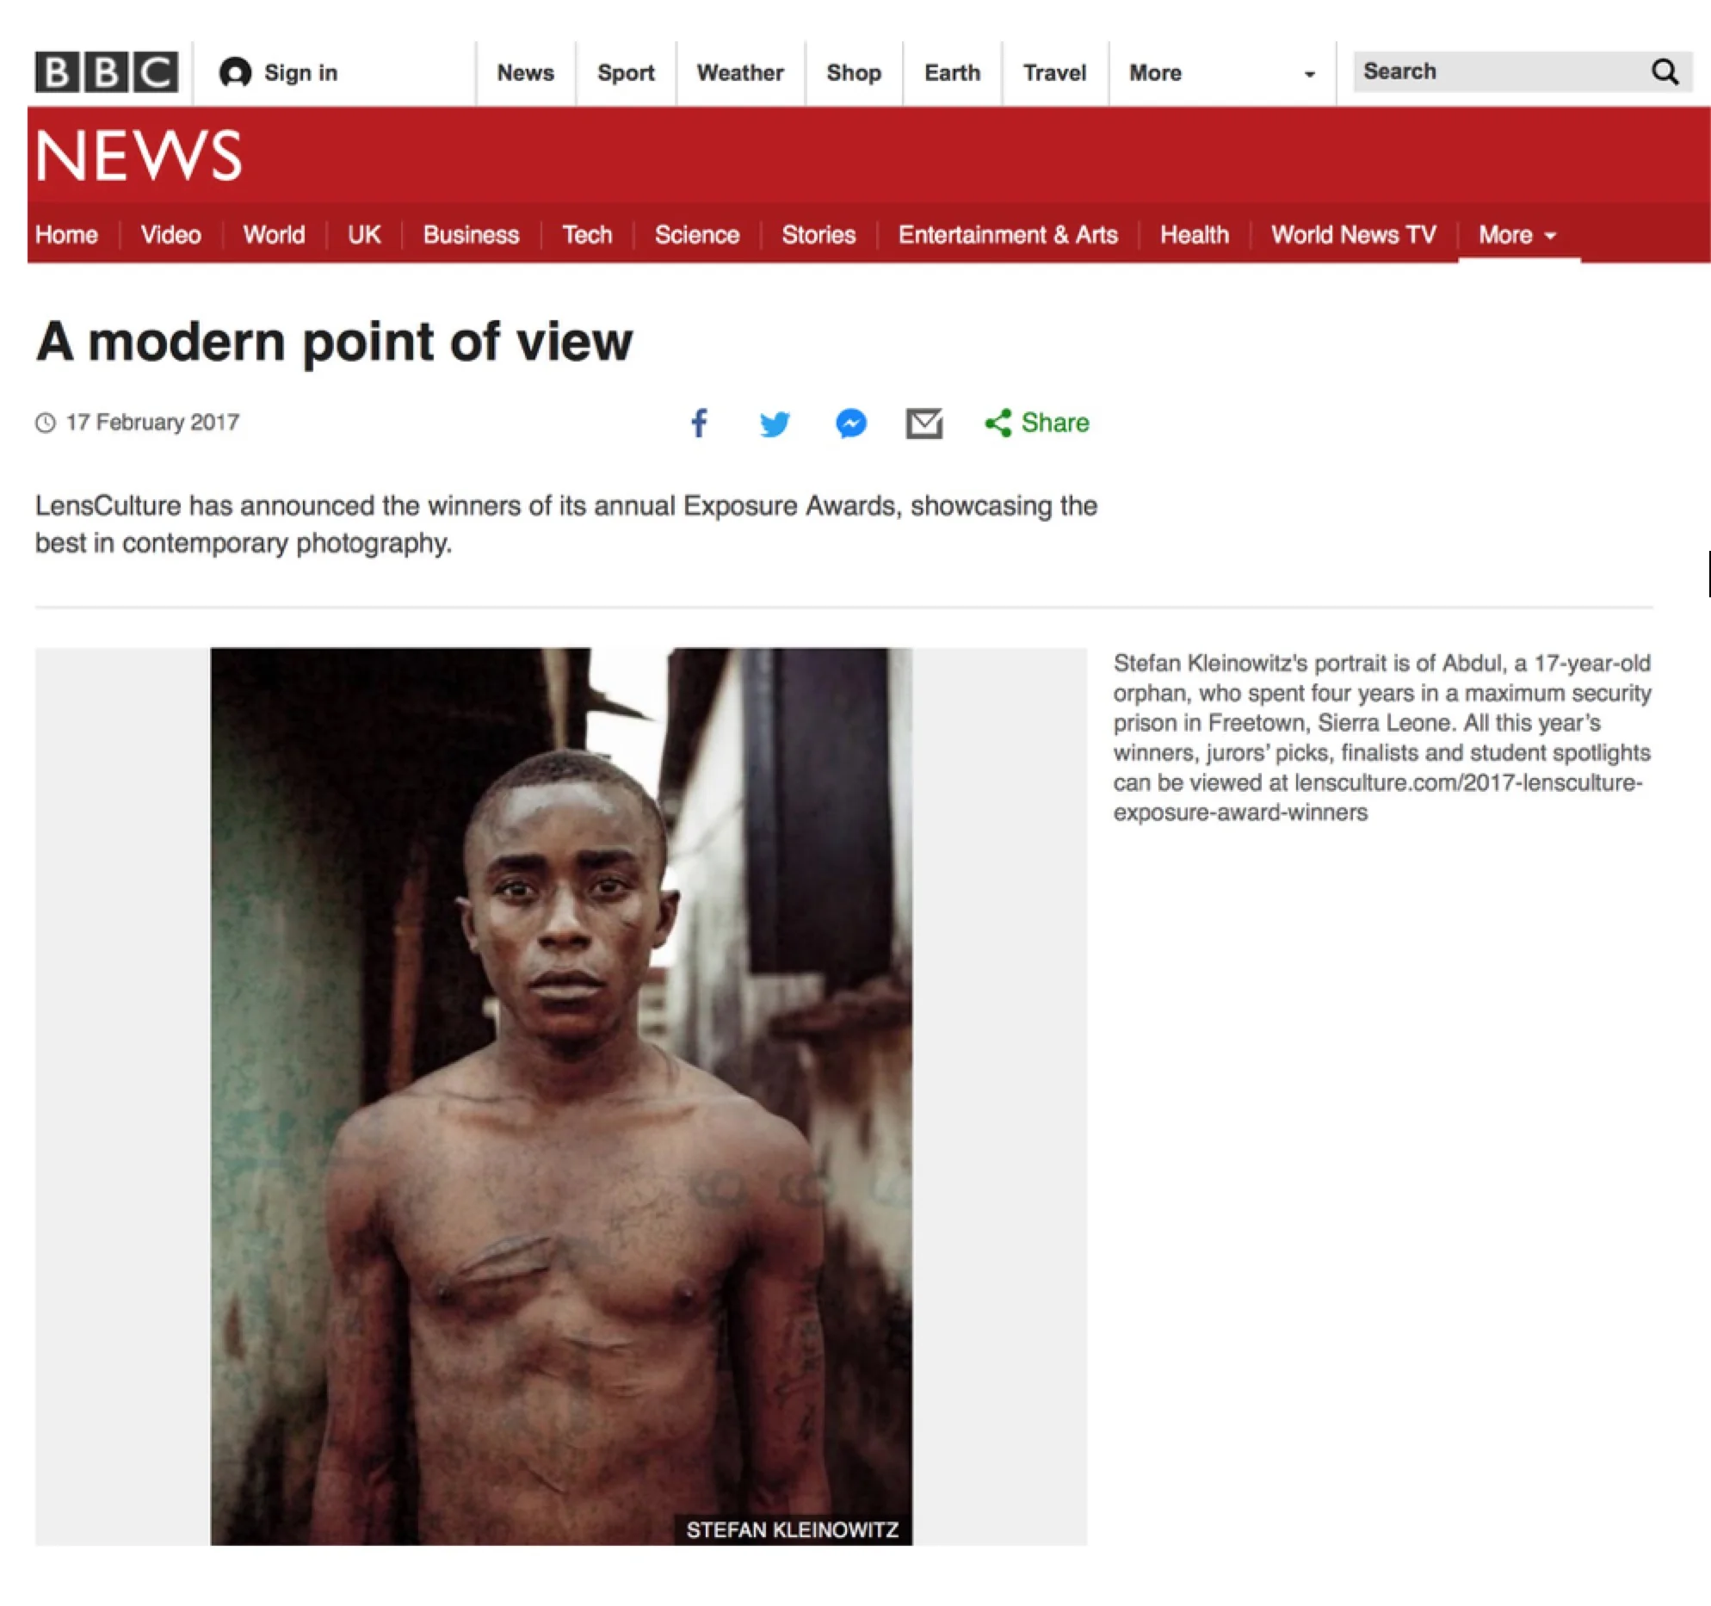Open Sign in account icon
This screenshot has width=1711, height=1606.
235,72
